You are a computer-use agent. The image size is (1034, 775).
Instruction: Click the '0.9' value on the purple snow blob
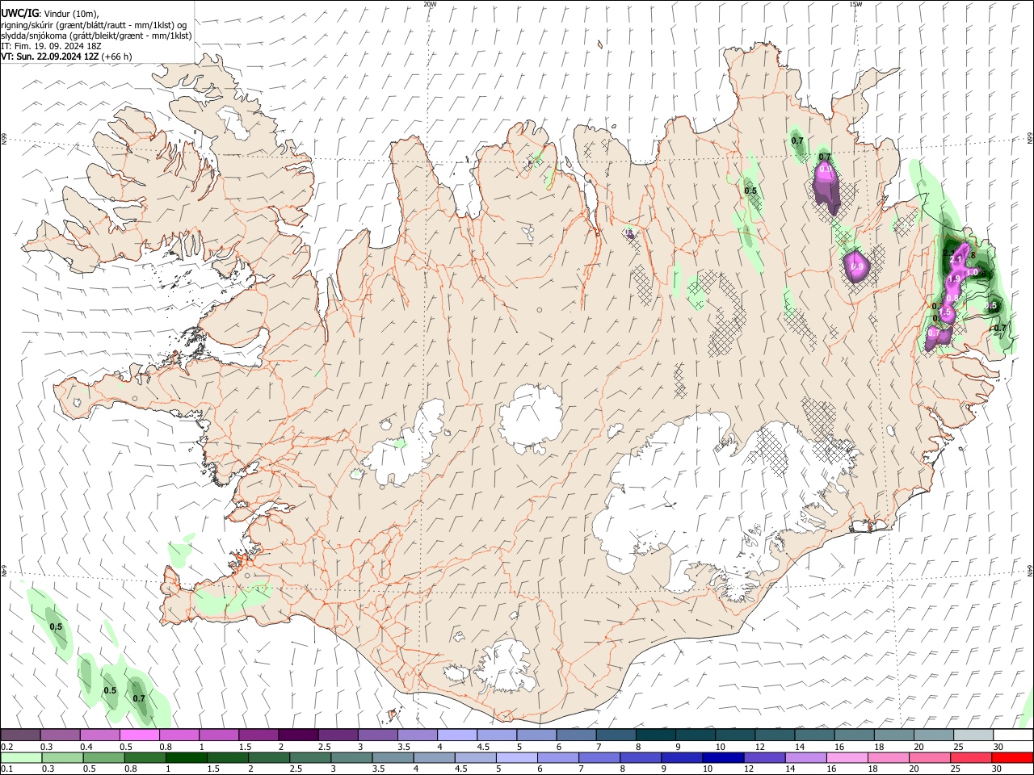tap(857, 266)
